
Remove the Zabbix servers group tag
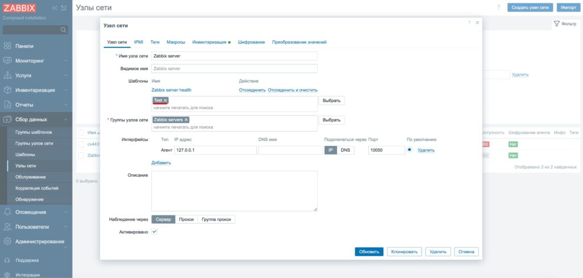coord(186,120)
